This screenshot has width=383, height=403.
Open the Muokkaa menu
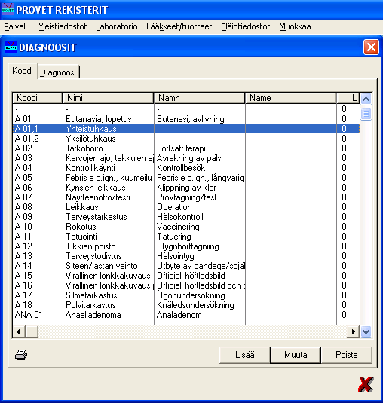point(295,26)
